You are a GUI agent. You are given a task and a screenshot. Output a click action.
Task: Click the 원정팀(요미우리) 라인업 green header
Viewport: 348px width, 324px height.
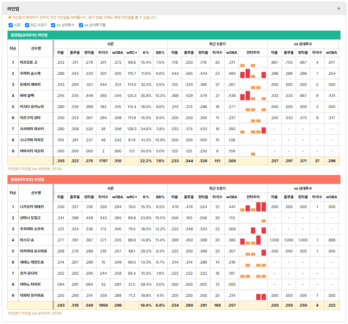tap(174, 35)
